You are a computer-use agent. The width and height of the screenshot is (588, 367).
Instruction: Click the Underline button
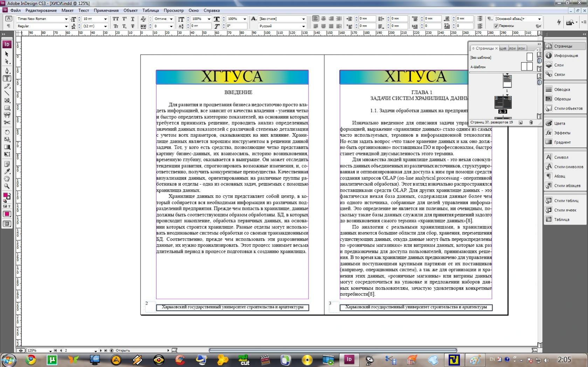point(132,19)
